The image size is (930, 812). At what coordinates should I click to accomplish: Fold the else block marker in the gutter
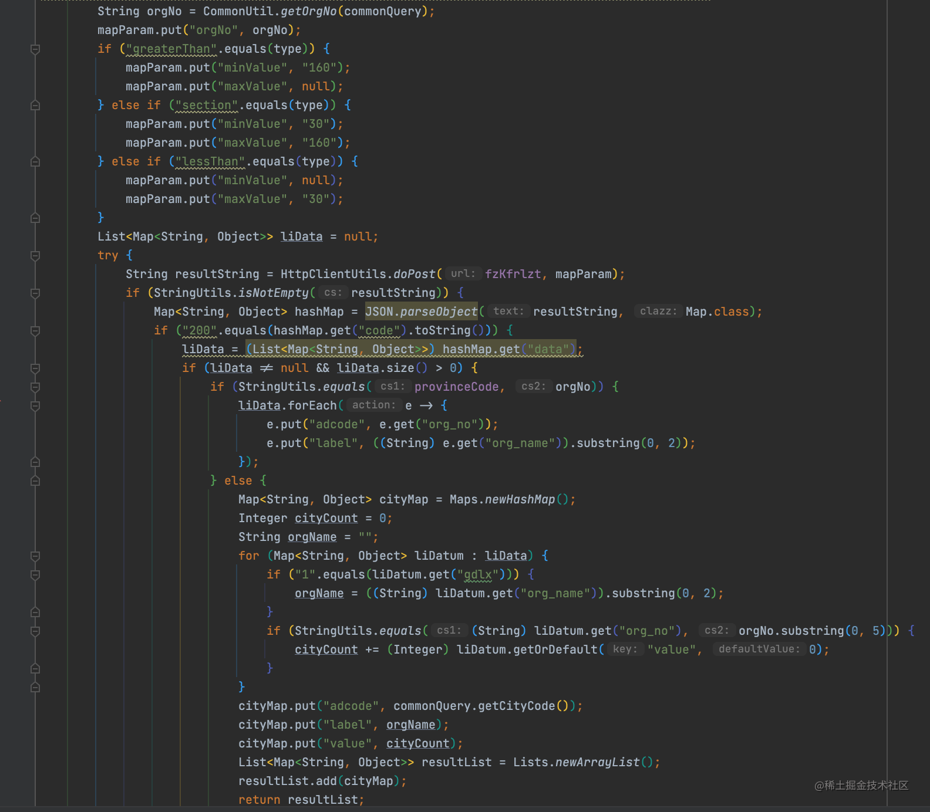(35, 481)
